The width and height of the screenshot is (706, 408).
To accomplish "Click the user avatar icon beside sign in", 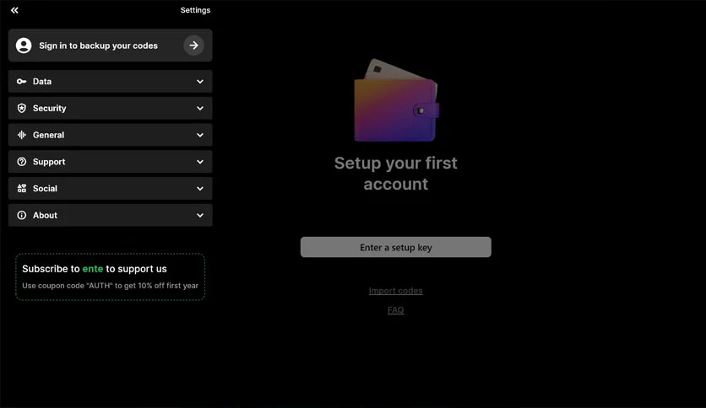I will coord(24,46).
